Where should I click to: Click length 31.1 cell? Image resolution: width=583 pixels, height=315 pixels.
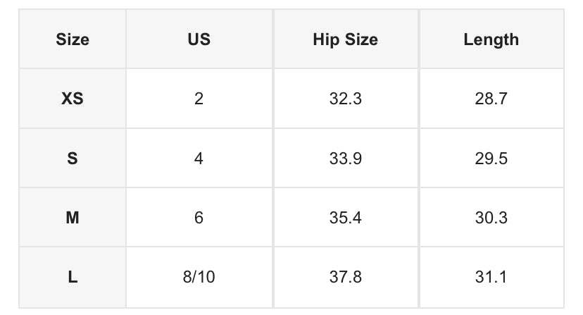pyautogui.click(x=491, y=277)
